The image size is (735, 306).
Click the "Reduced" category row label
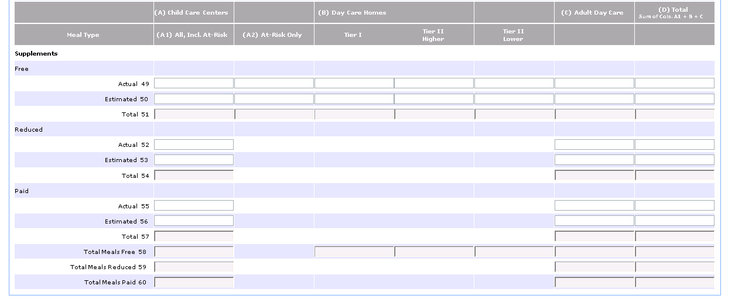(x=29, y=129)
